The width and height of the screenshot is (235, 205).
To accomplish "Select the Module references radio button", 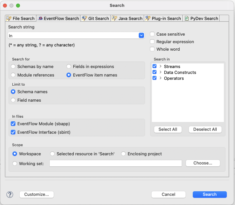I will (x=13, y=75).
